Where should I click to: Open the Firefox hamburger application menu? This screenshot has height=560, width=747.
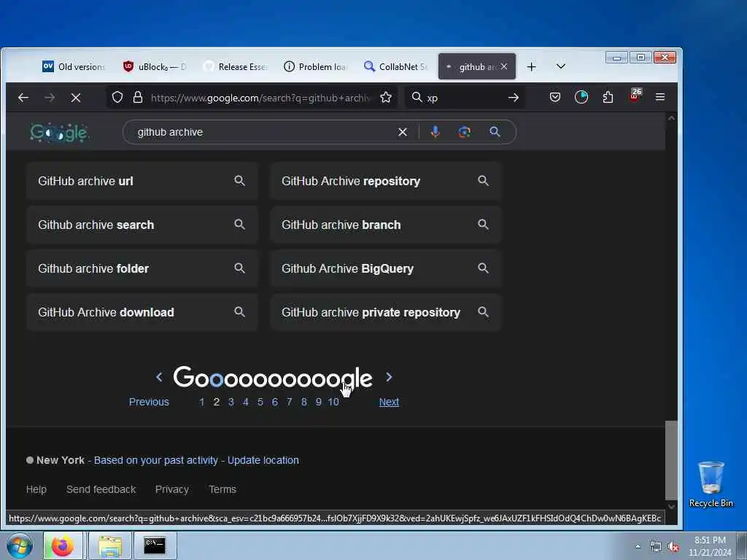659,97
